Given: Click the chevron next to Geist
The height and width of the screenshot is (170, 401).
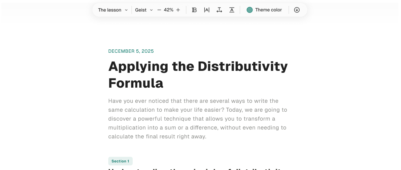Looking at the screenshot, I should [151, 10].
